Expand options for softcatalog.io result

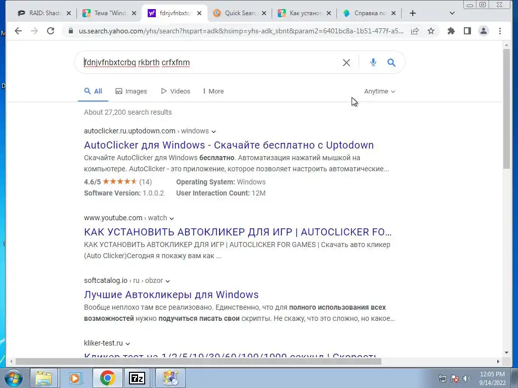click(167, 281)
